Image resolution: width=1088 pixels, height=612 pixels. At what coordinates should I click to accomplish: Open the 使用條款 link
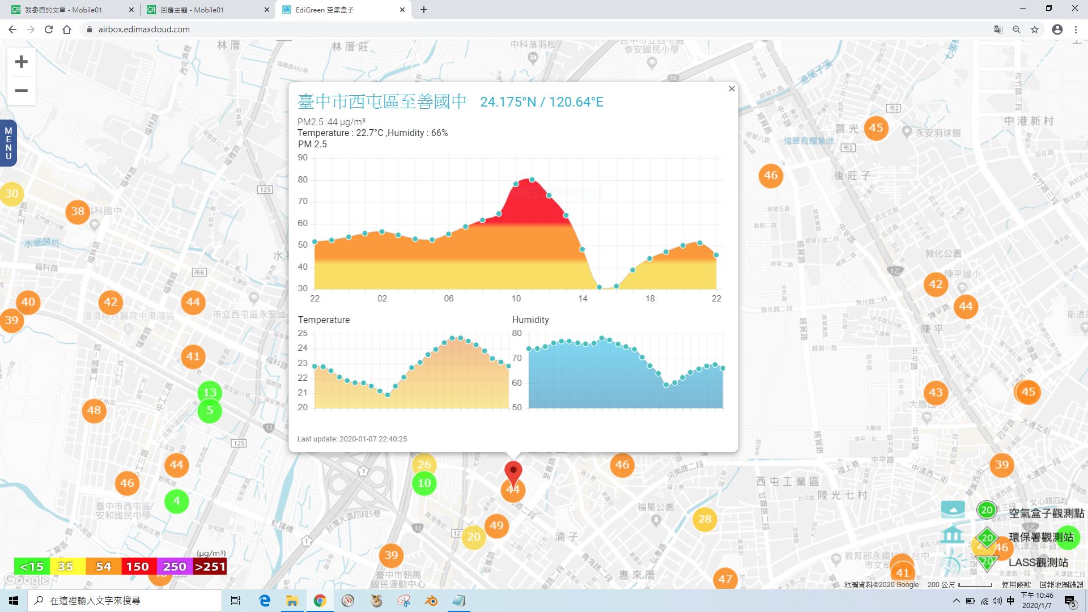pyautogui.click(x=1016, y=585)
